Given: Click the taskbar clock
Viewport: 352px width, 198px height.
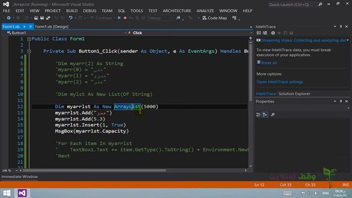Looking at the screenshot, I should (340, 193).
